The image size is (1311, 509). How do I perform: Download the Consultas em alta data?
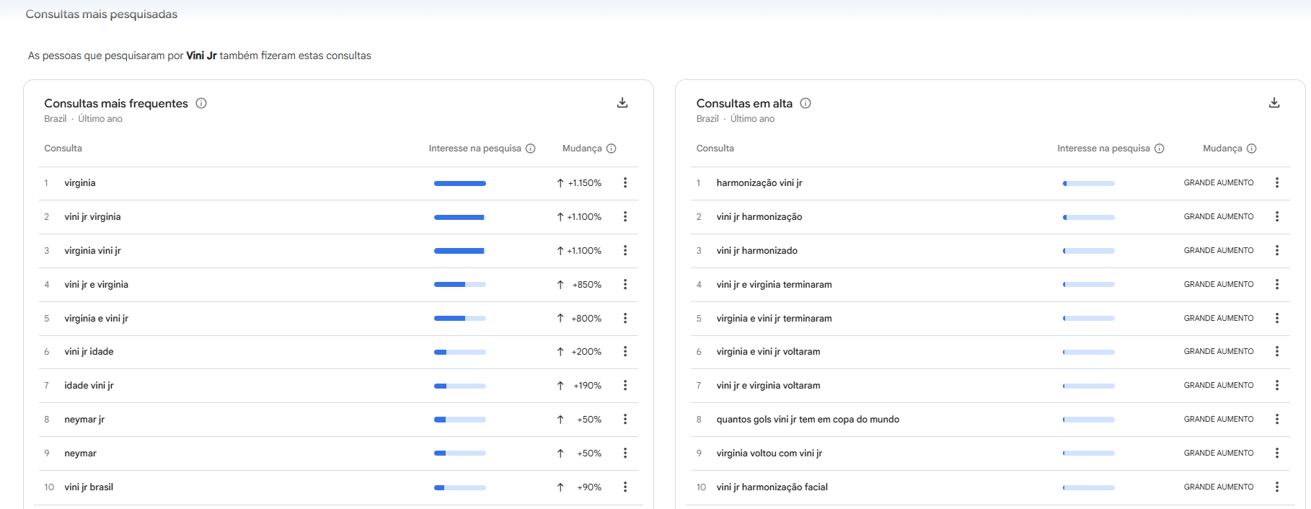pyautogui.click(x=1274, y=103)
